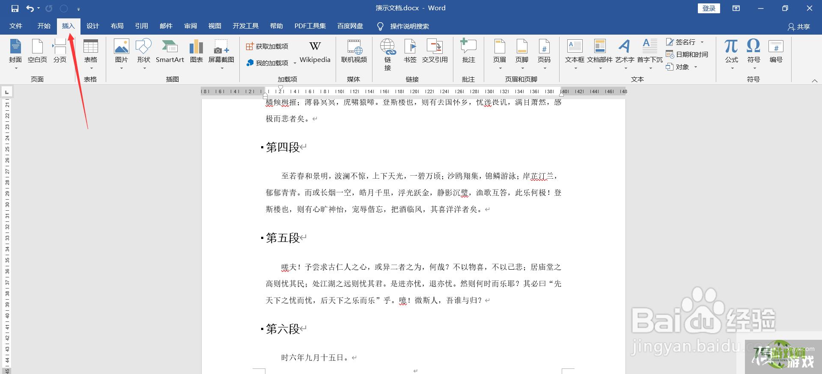
Task: Switch to the Home (开始) tab
Action: pyautogui.click(x=44, y=26)
